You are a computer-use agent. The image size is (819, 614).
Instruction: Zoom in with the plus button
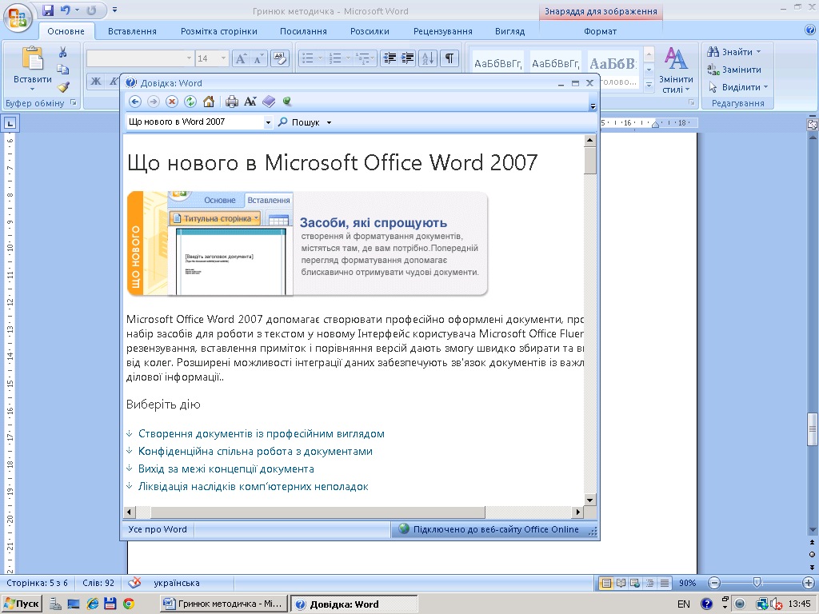809,583
